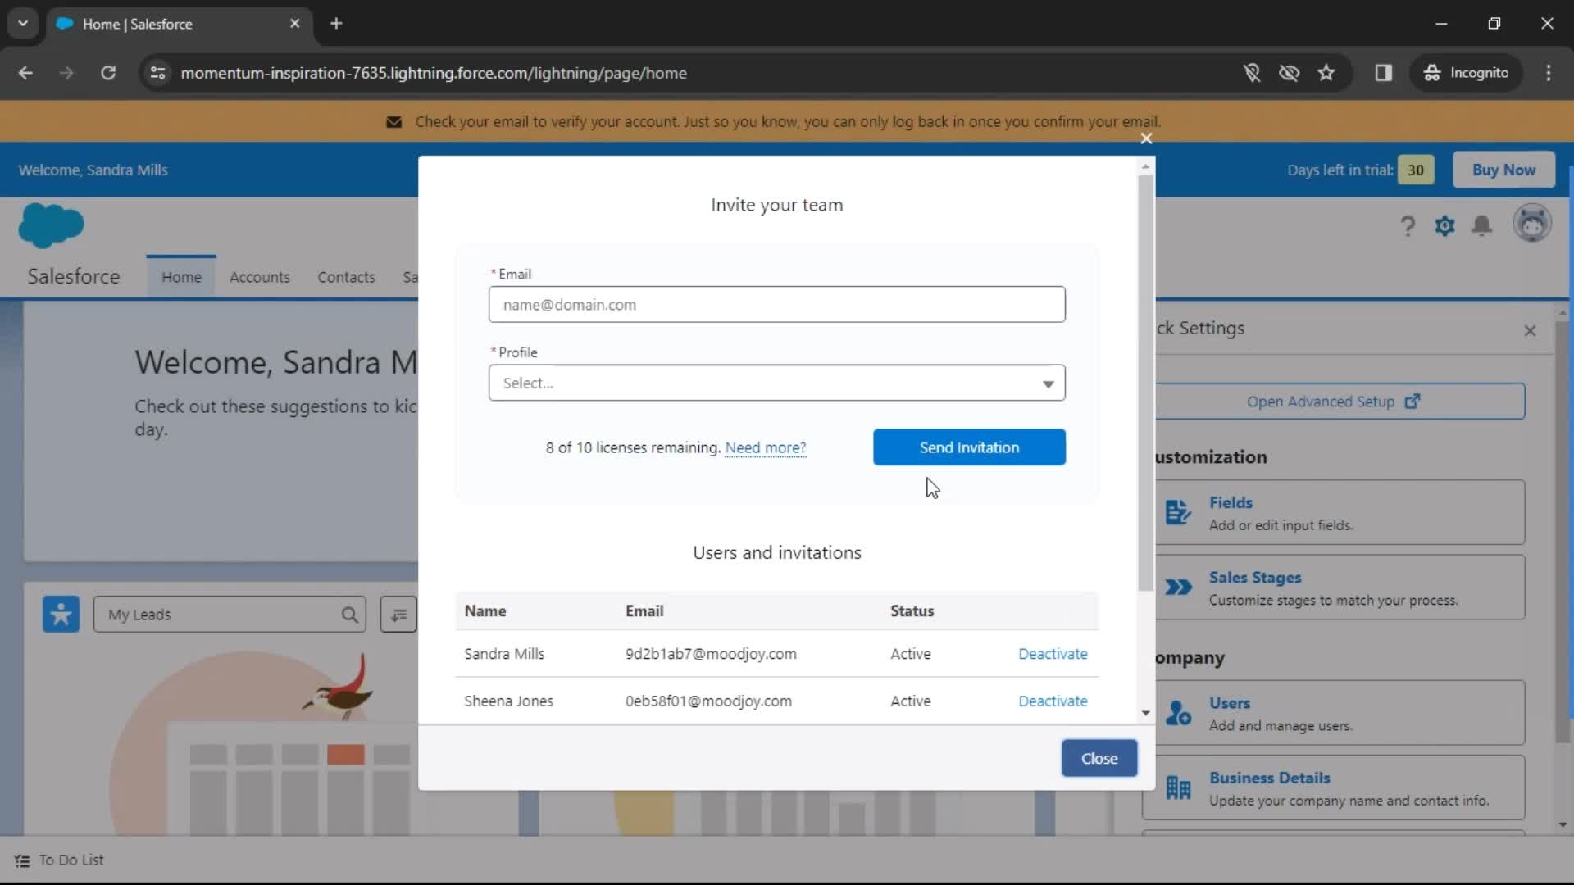Click the Close button in modal
The image size is (1574, 885).
[1099, 758]
